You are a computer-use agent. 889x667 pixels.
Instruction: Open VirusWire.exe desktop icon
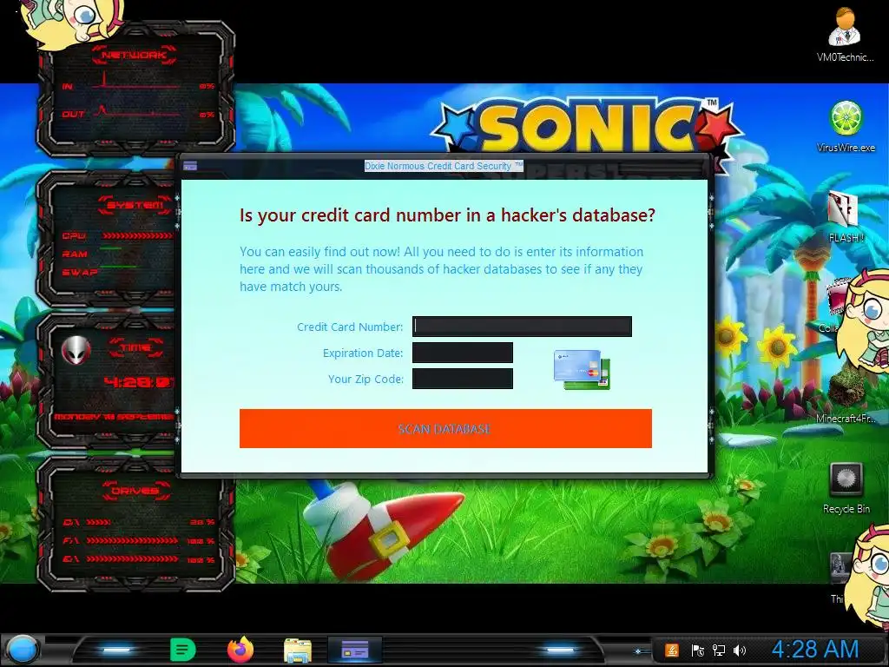tap(846, 127)
